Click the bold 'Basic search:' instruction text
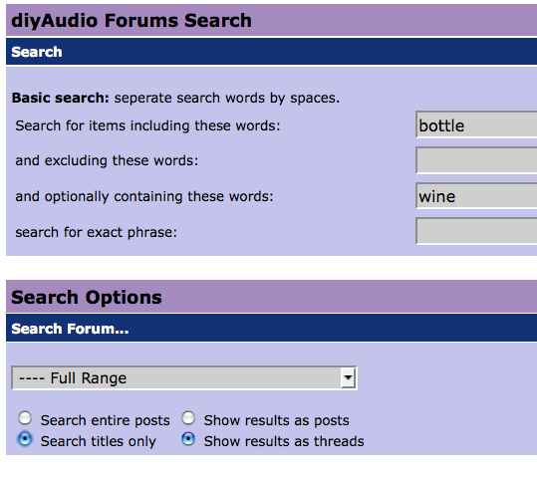The height and width of the screenshot is (478, 537). pyautogui.click(x=60, y=98)
